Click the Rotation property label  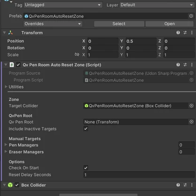point(16,48)
